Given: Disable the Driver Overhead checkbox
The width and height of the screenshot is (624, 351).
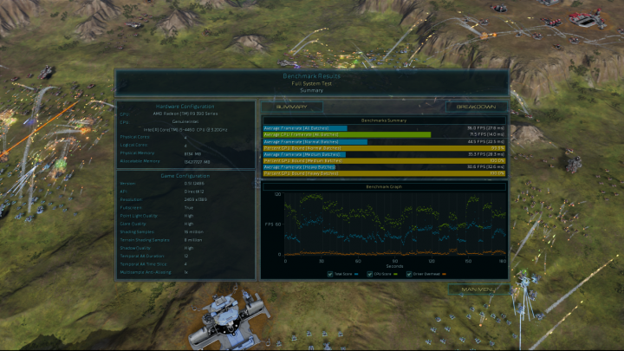Looking at the screenshot, I should tap(409, 274).
